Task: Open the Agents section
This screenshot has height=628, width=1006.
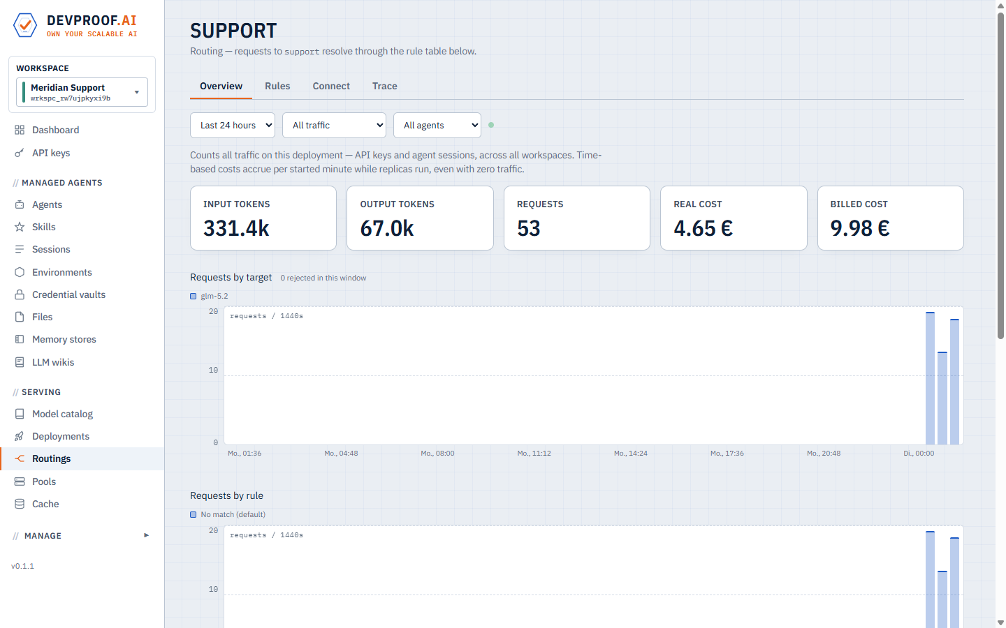Action: click(x=82, y=204)
